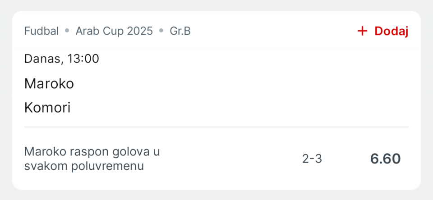Select the Gr.B group label
This screenshot has height=200, width=433.
coord(180,31)
